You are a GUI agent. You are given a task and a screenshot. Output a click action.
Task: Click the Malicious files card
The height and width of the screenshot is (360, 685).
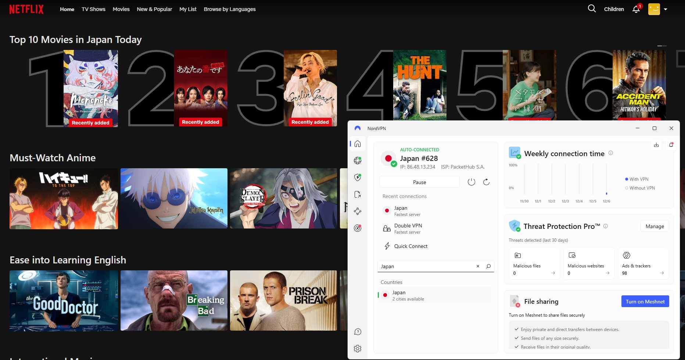pyautogui.click(x=534, y=263)
